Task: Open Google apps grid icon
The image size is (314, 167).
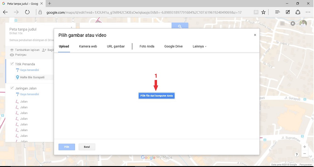Action: pyautogui.click(x=282, y=23)
